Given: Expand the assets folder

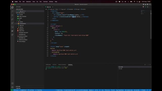Looking at the screenshot, I should [x=21, y=22].
